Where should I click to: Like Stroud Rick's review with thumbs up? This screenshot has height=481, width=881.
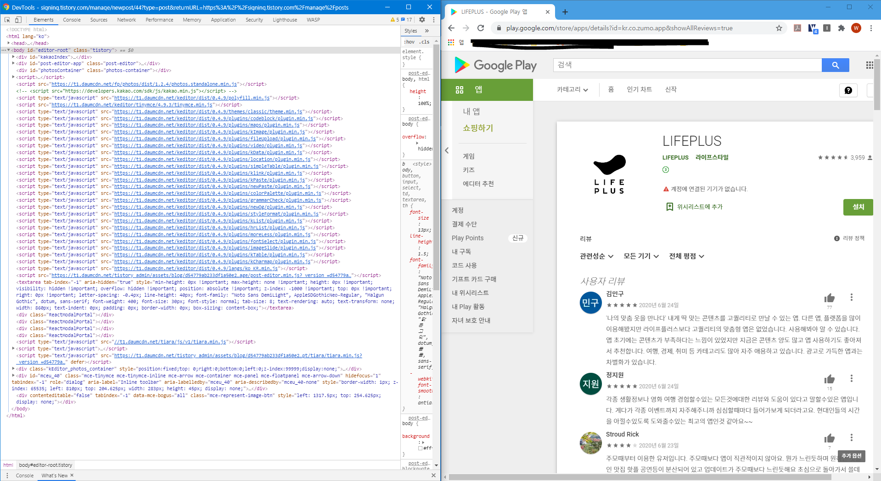(x=830, y=438)
